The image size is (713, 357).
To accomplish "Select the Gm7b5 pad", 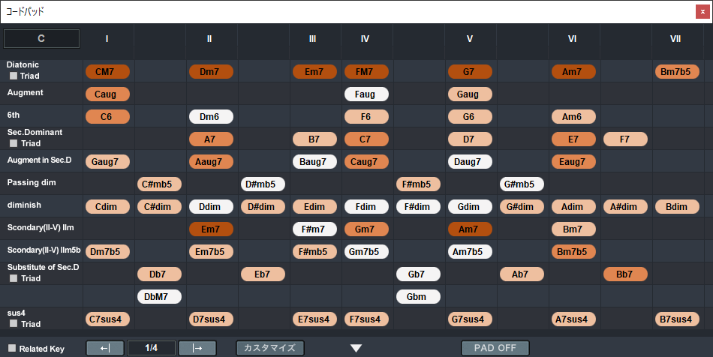I will [366, 252].
